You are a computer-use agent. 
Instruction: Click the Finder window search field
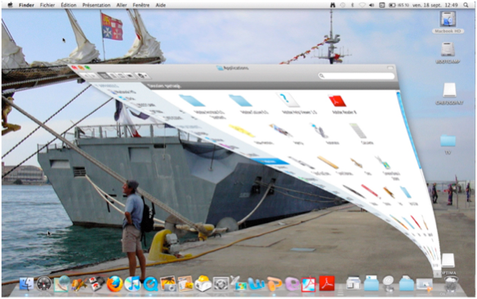click(x=357, y=75)
